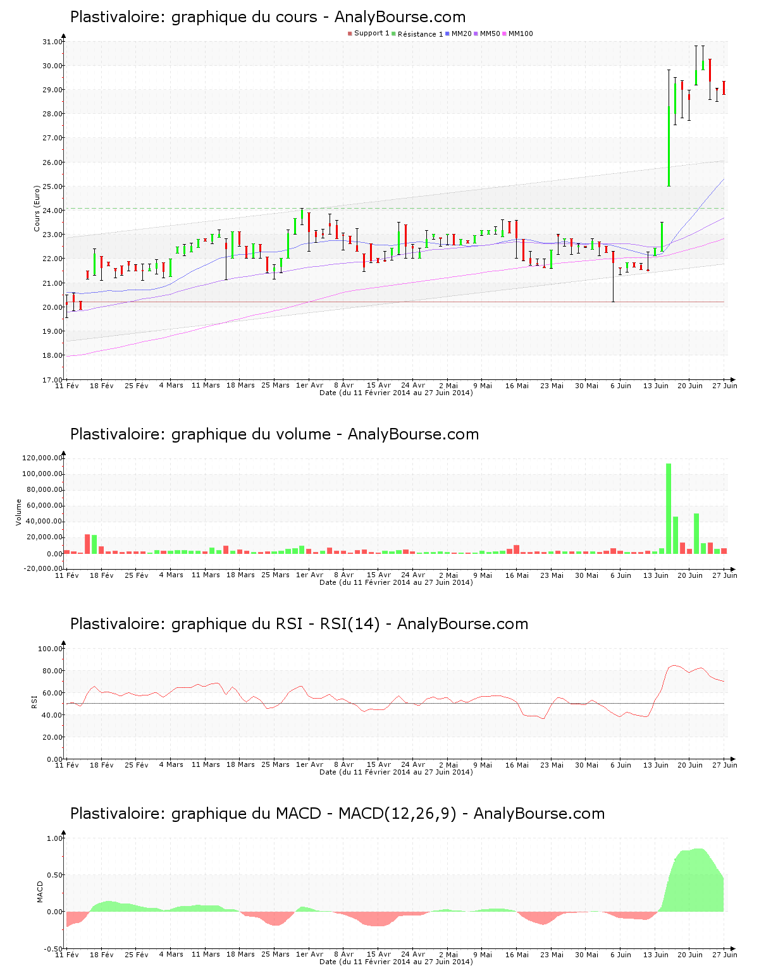The height and width of the screenshot is (980, 759).
Task: Select the 'MM100' legend label
Action: [x=521, y=34]
